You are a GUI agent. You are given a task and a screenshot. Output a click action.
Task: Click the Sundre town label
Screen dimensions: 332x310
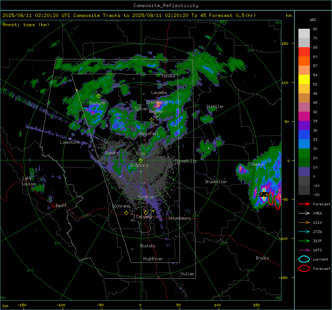(x=112, y=153)
